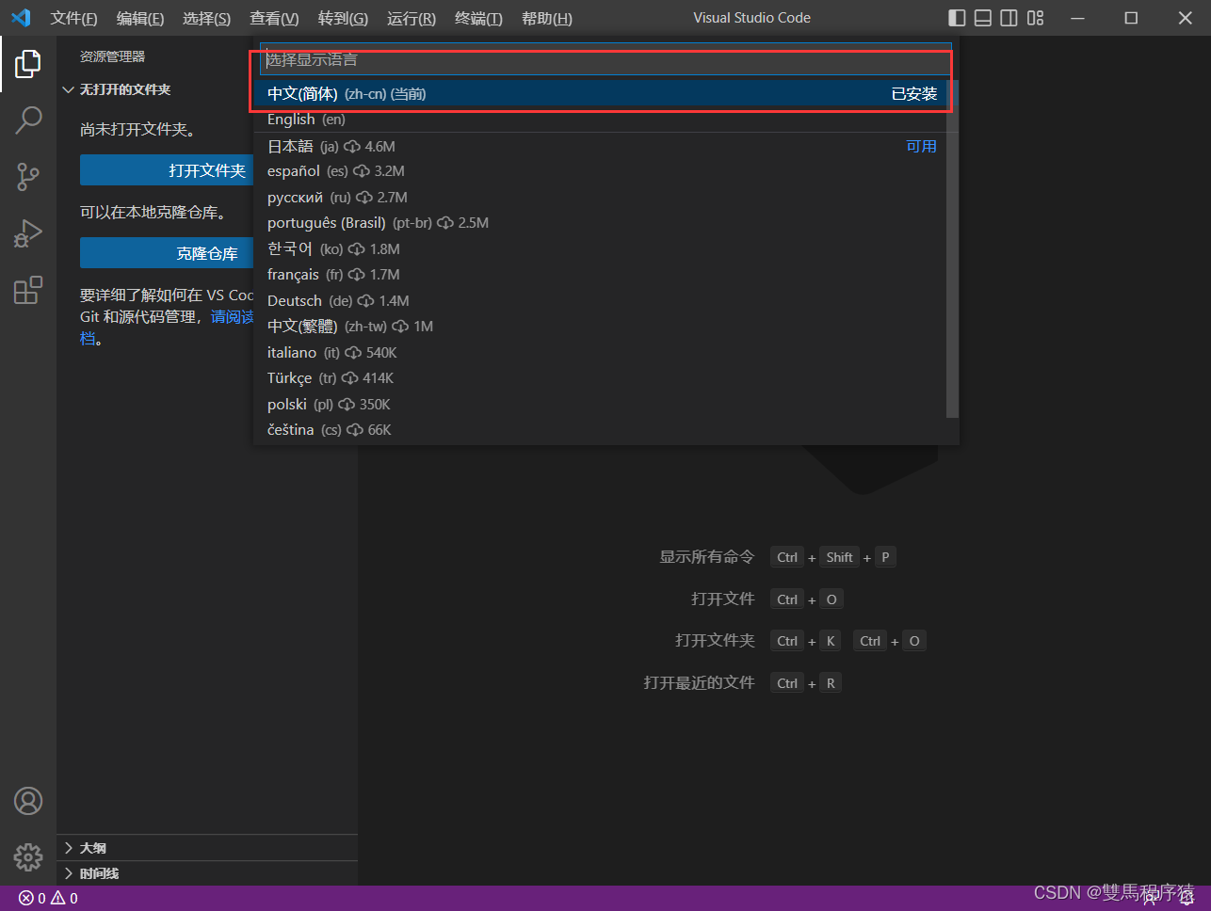Select français (fr) language entry
Viewport: 1211px width, 911px height.
click(x=602, y=275)
